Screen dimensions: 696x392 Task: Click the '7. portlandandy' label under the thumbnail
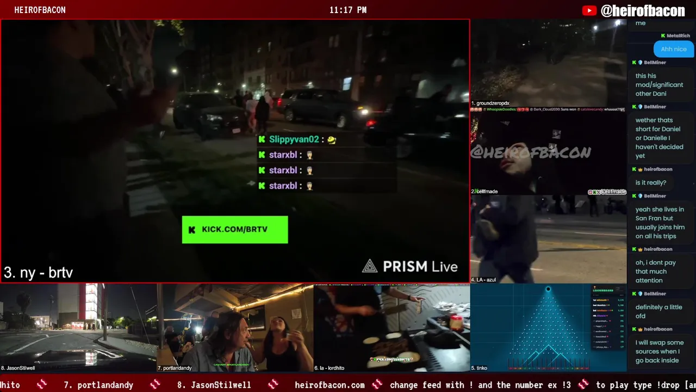pyautogui.click(x=175, y=368)
